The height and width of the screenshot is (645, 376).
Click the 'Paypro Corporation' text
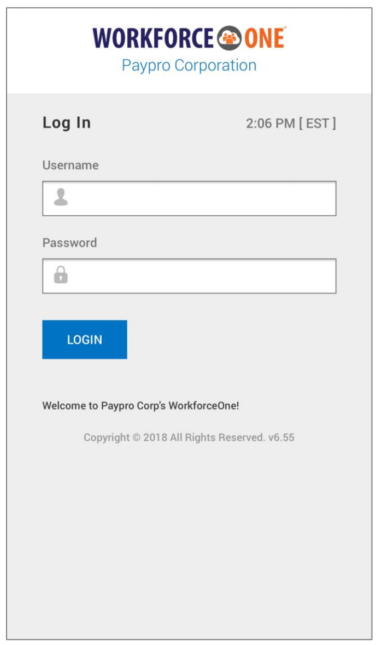click(189, 66)
